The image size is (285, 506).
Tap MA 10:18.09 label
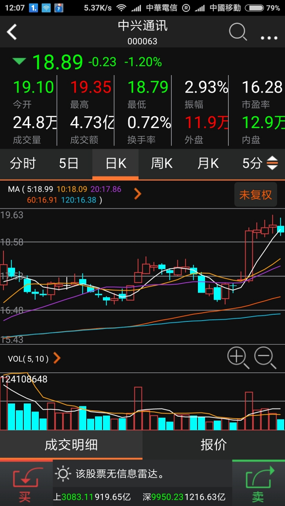[72, 189]
